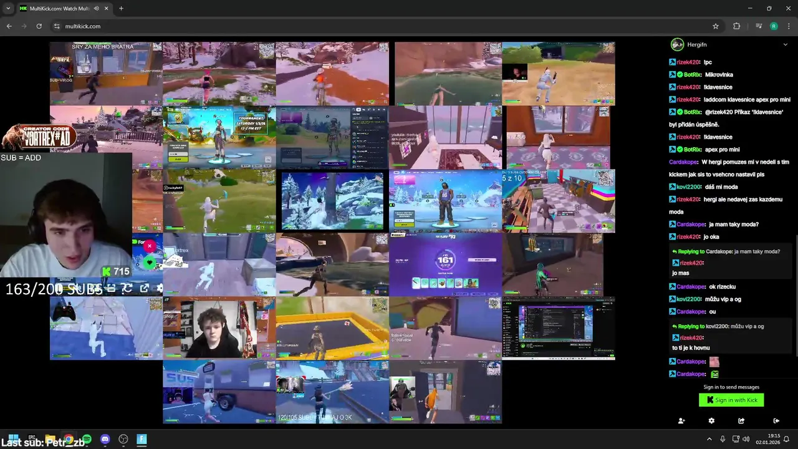The image size is (798, 449).
Task: Open Spotify from the taskbar
Action: tap(87, 439)
